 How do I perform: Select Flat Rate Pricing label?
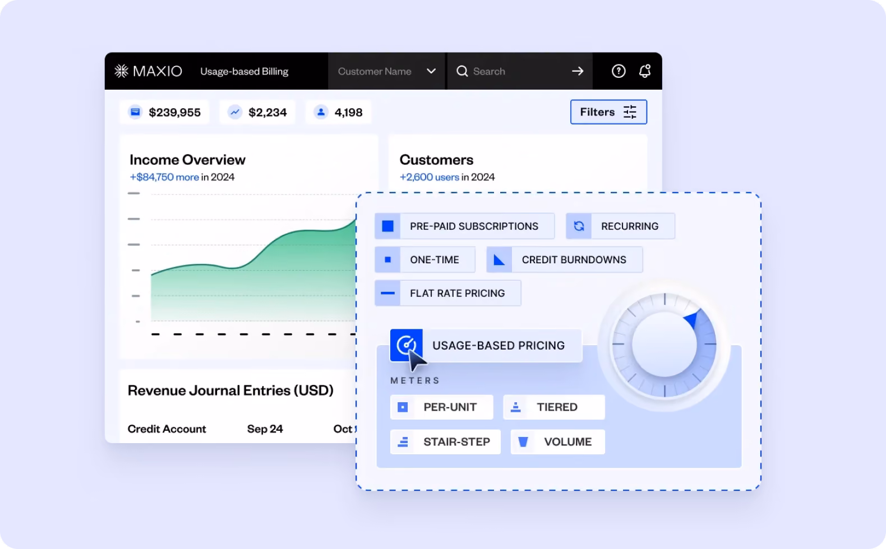[458, 294]
